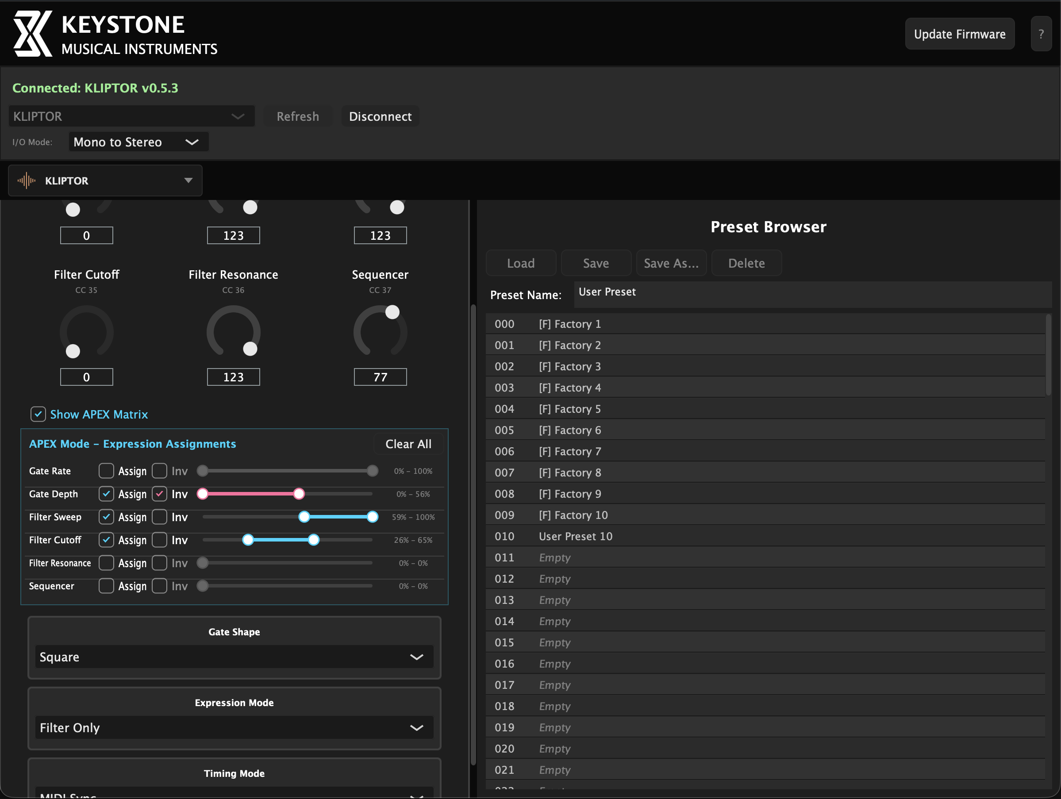Open the I/O Mode dropdown

pyautogui.click(x=138, y=142)
